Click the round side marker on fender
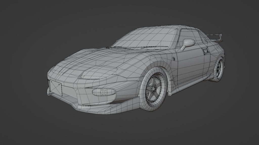The image size is (259, 145). point(174,58)
